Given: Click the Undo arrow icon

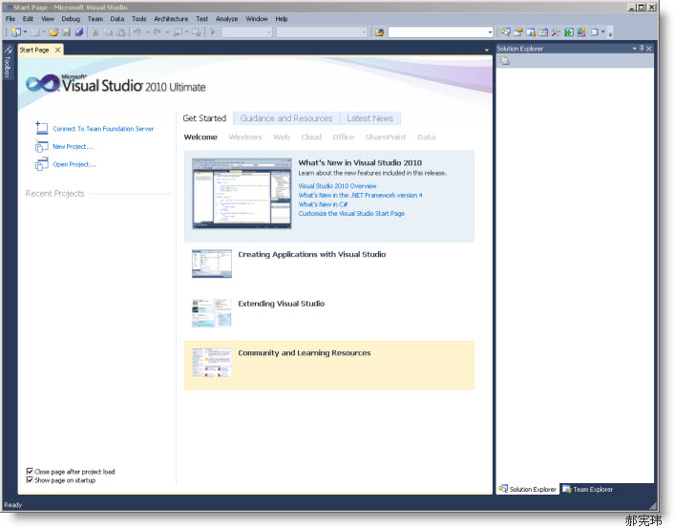Looking at the screenshot, I should (137, 32).
